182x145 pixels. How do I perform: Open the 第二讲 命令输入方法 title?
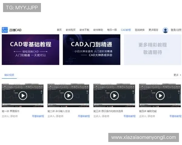(59, 111)
